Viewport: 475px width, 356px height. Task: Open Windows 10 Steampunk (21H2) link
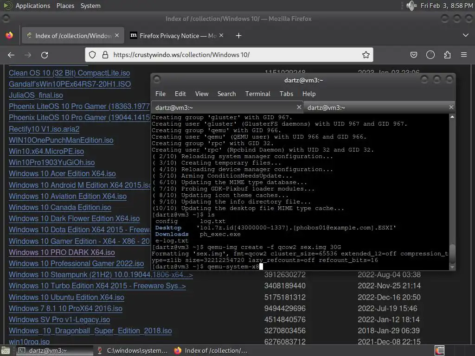click(101, 275)
